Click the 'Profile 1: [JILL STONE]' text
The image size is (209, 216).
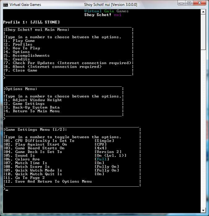31,22
